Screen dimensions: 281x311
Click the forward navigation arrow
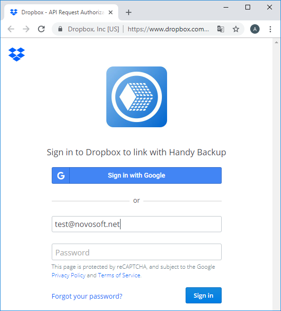[26, 29]
